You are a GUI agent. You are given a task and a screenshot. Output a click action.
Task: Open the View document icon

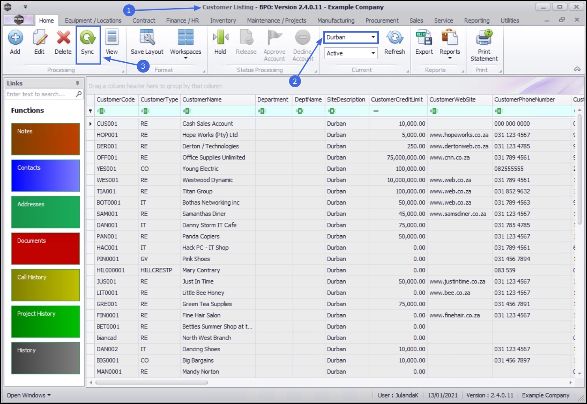112,38
